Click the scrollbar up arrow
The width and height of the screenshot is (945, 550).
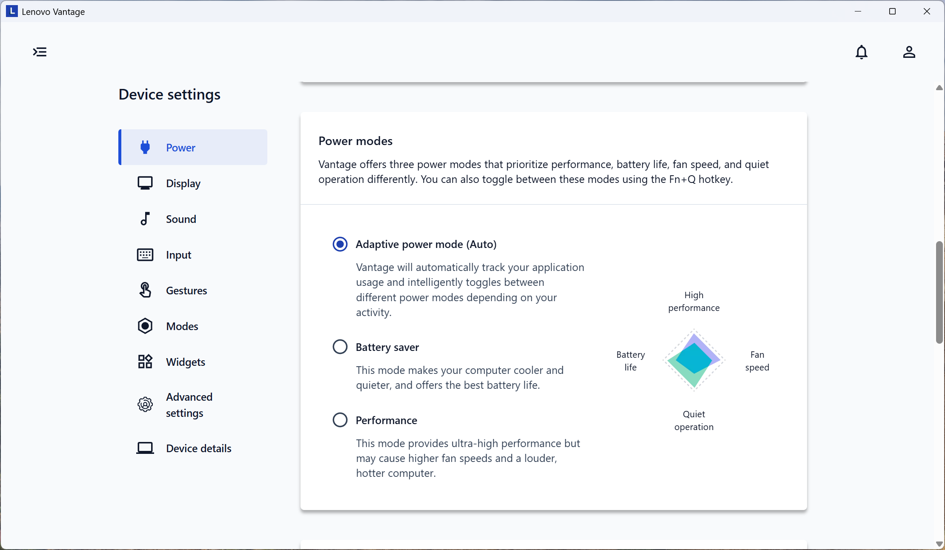(939, 88)
